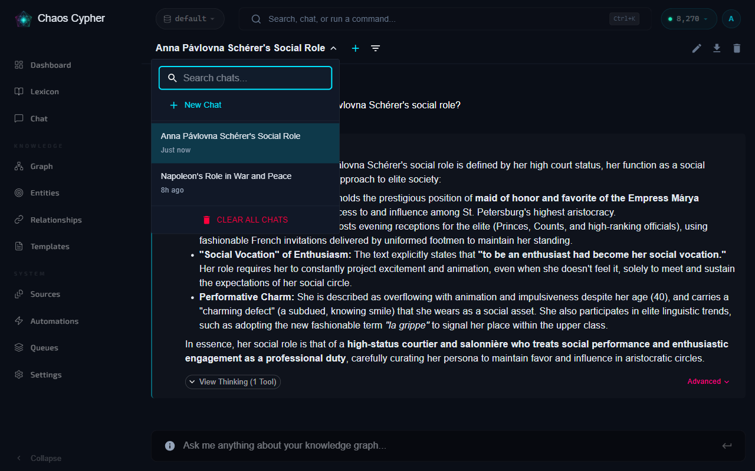
Task: Click the Chat bubble sidebar icon
Action: (x=19, y=118)
